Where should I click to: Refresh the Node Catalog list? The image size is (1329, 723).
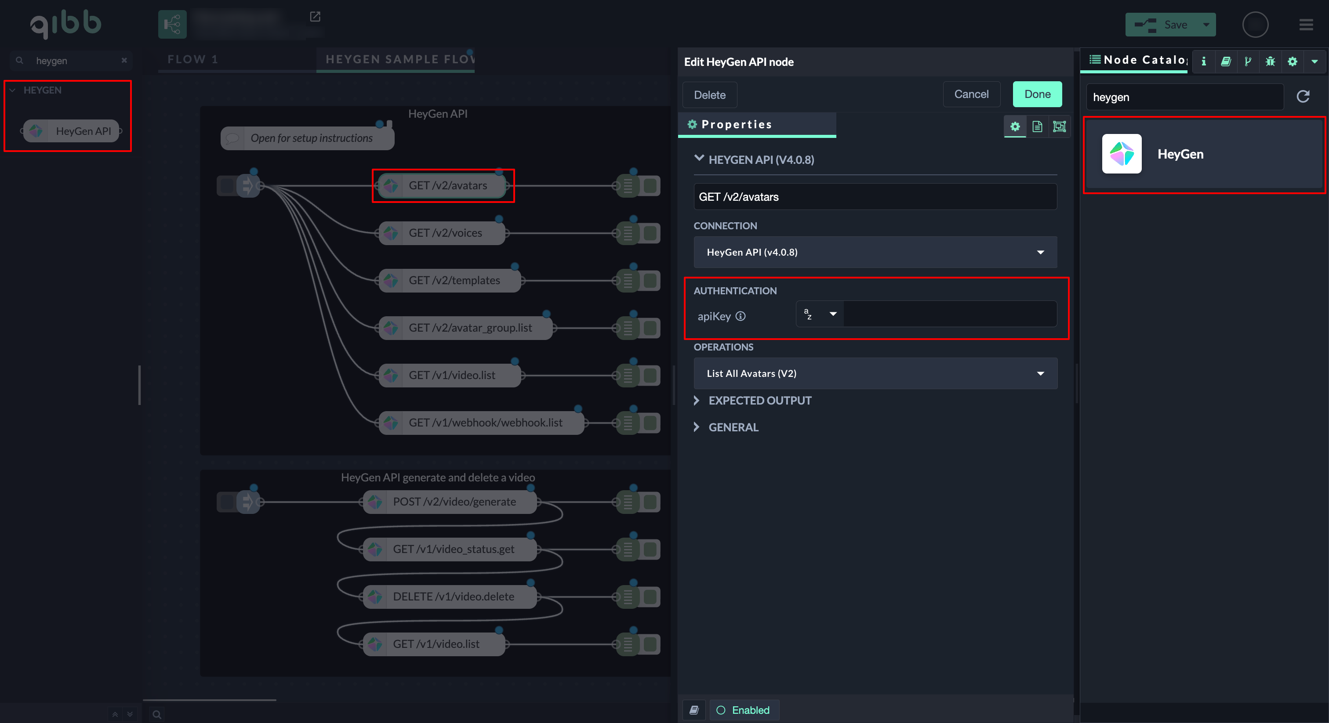[1303, 97]
